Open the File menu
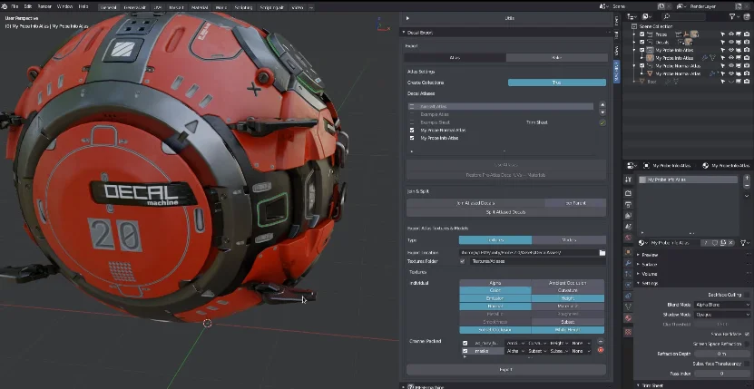This screenshot has height=389, width=754. pyautogui.click(x=15, y=6)
